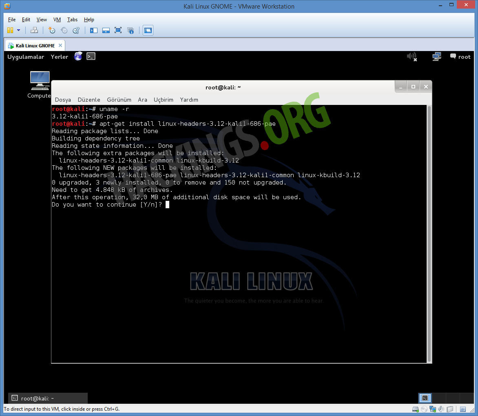Open the Snapshot Manager

(76, 30)
